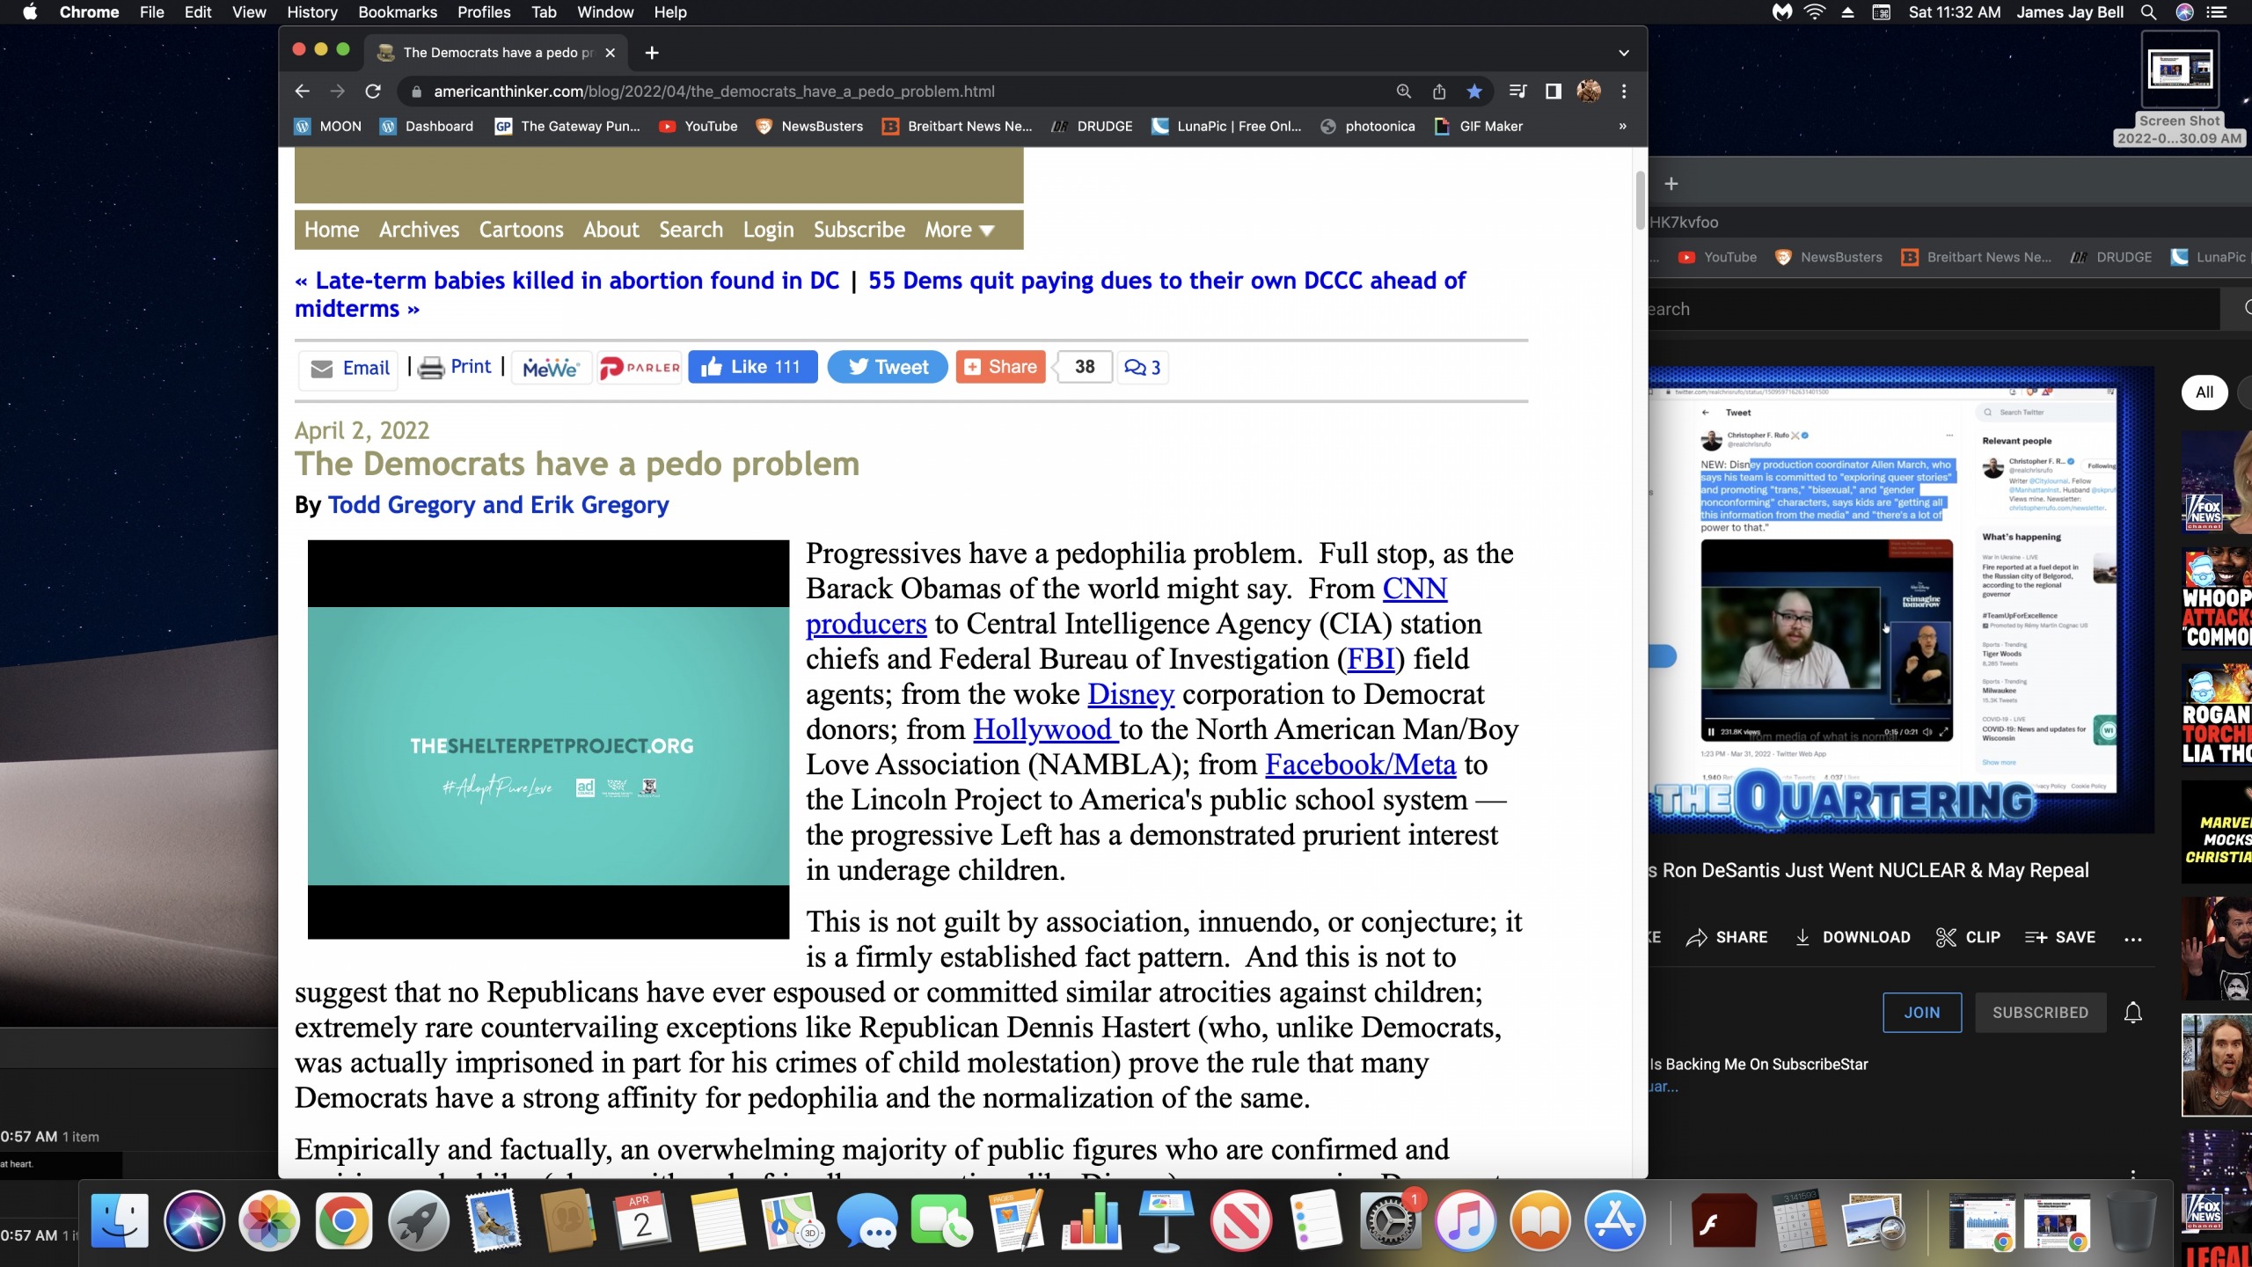This screenshot has width=2252, height=1267.
Task: Open the Bookmarks menu
Action: point(398,12)
